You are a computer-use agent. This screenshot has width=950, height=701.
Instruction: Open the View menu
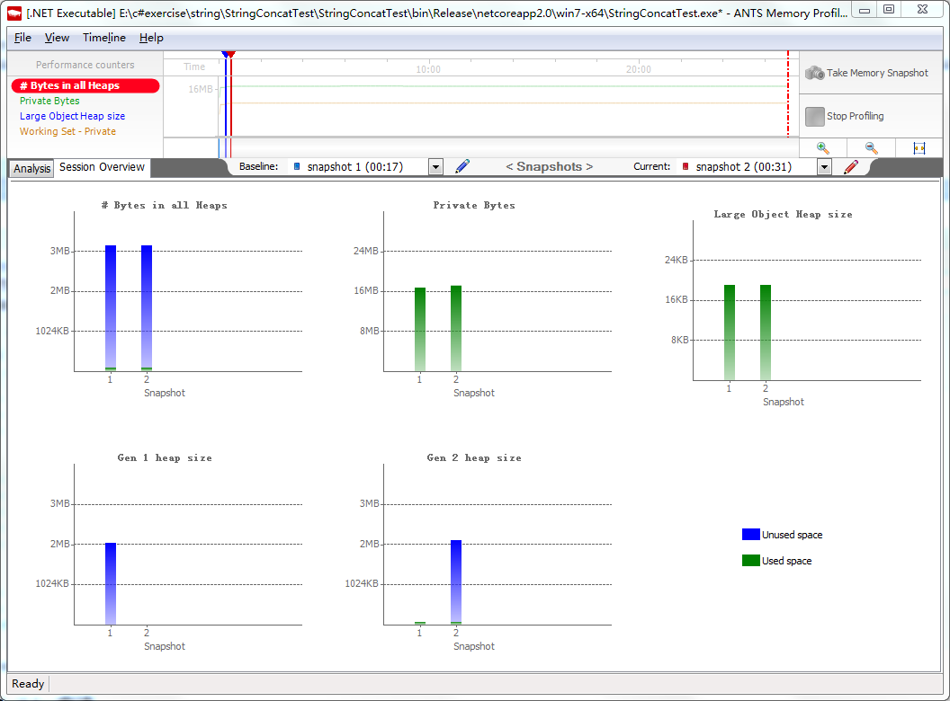click(57, 38)
